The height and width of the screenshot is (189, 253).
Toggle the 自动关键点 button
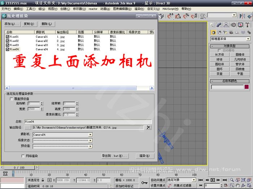pos(158,180)
